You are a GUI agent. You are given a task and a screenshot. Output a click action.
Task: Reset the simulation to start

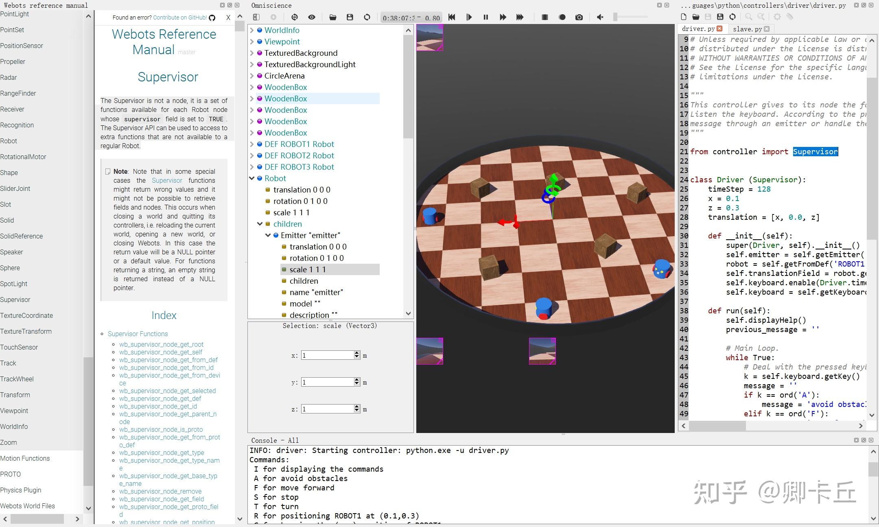coord(452,17)
